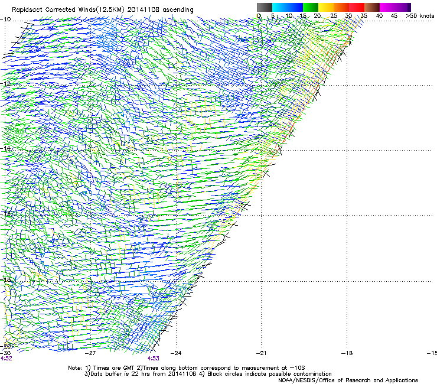Click the legend scale label '25'
Screen dimensions: 437x384
(x=333, y=16)
